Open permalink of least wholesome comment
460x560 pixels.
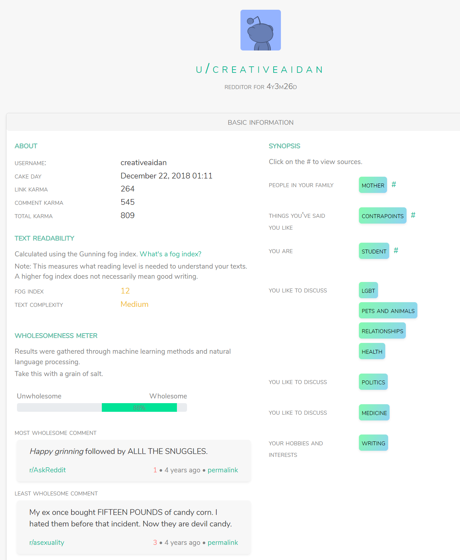[223, 542]
